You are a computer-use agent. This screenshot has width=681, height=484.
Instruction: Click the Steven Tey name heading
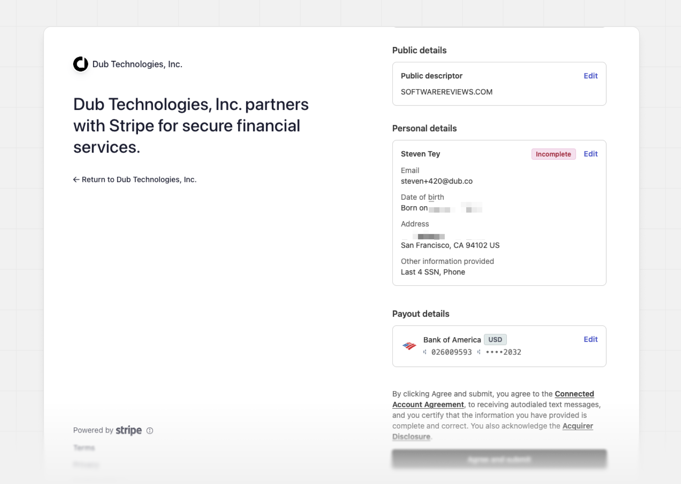coord(420,154)
